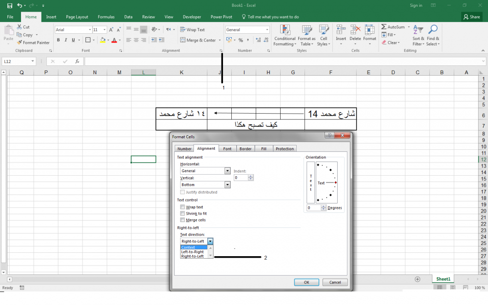Click the Text direction dropdown arrow

210,241
